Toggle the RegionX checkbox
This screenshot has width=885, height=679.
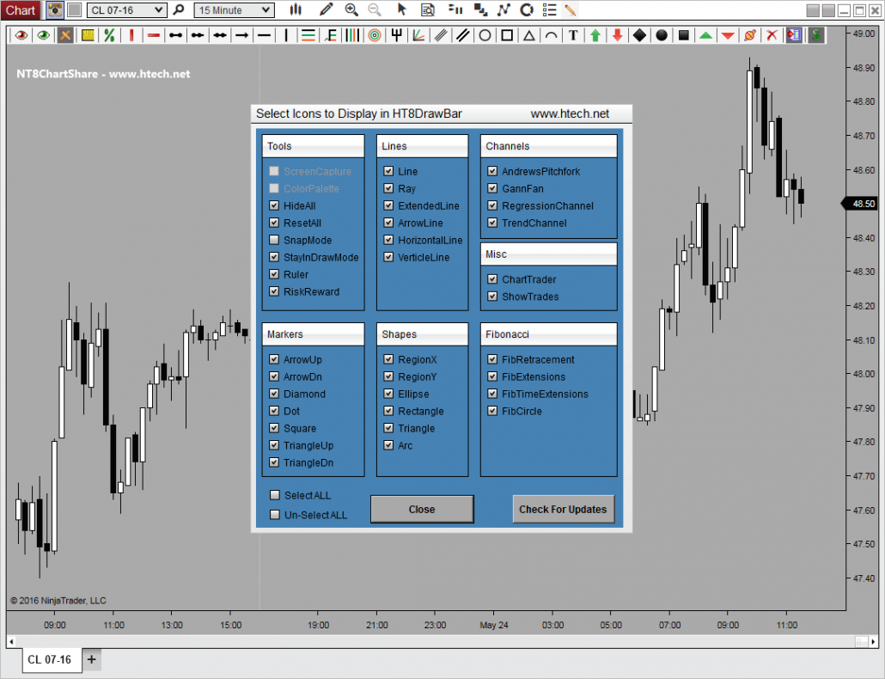pos(388,359)
